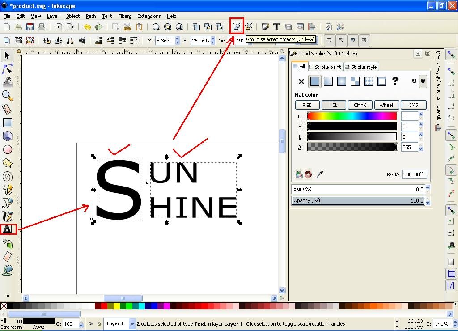Increase Alpha value with its up arrow

tap(420, 144)
